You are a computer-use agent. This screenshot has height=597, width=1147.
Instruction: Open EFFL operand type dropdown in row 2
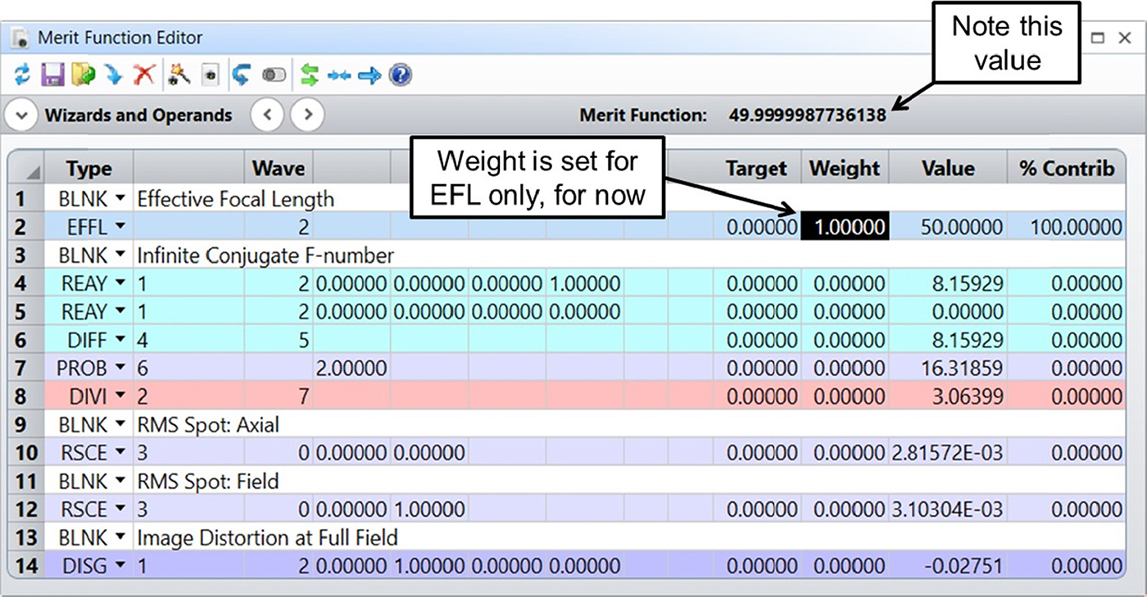[121, 227]
